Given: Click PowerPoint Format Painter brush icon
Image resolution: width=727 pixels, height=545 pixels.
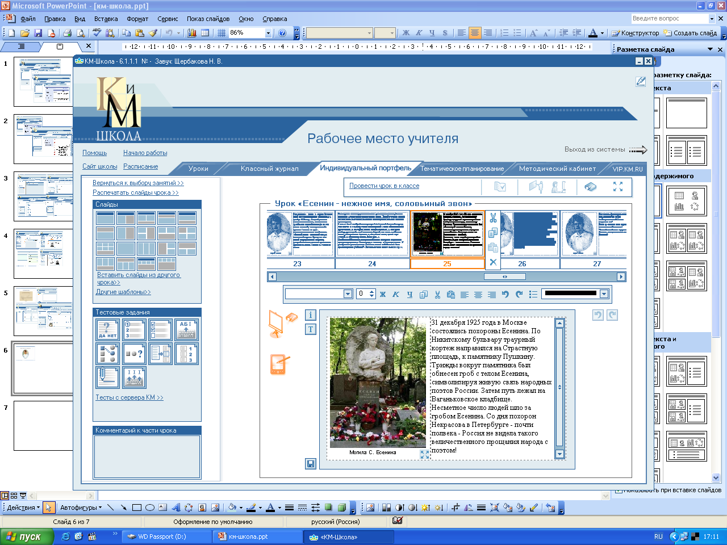Looking at the screenshot, I should coord(153,33).
